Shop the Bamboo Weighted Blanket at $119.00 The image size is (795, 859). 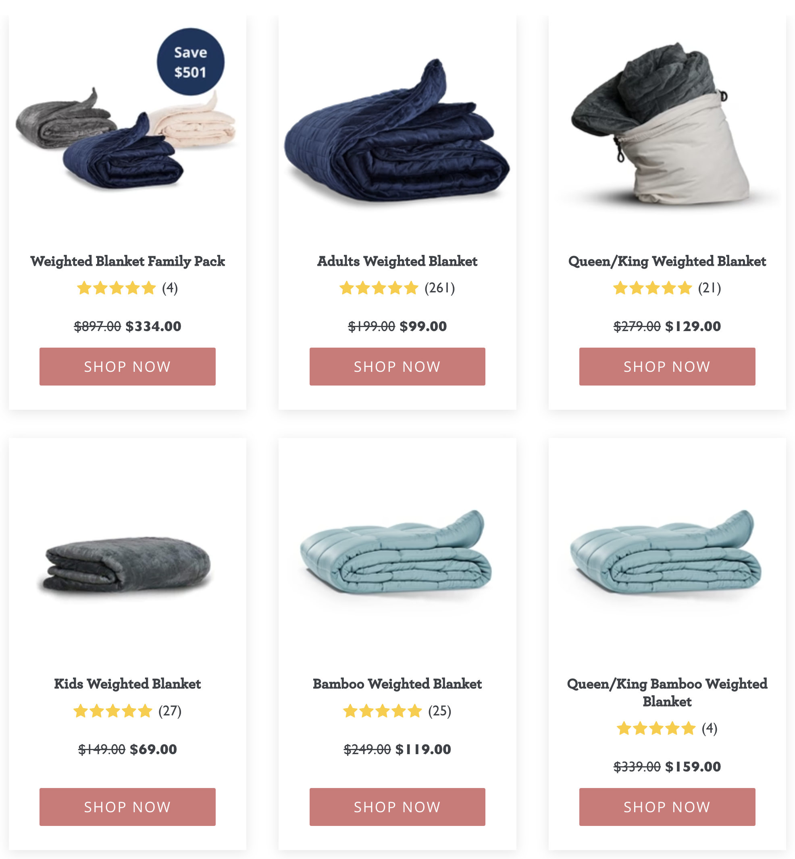(397, 807)
